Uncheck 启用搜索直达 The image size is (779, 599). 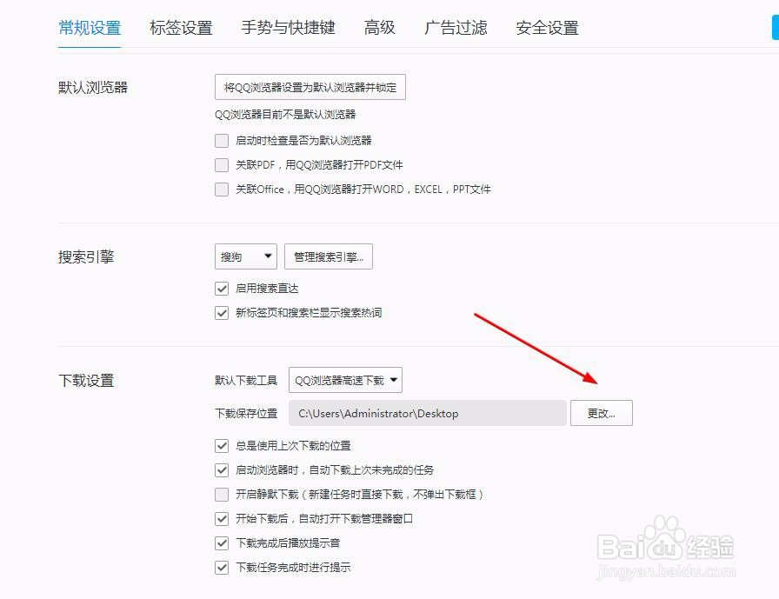click(222, 289)
